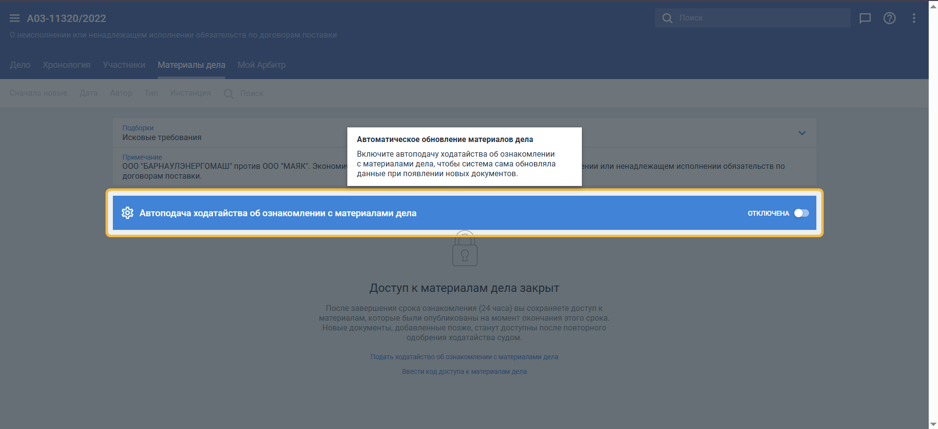The width and height of the screenshot is (938, 429).
Task: Enable the autosubmit petition toggle switch
Action: [801, 213]
